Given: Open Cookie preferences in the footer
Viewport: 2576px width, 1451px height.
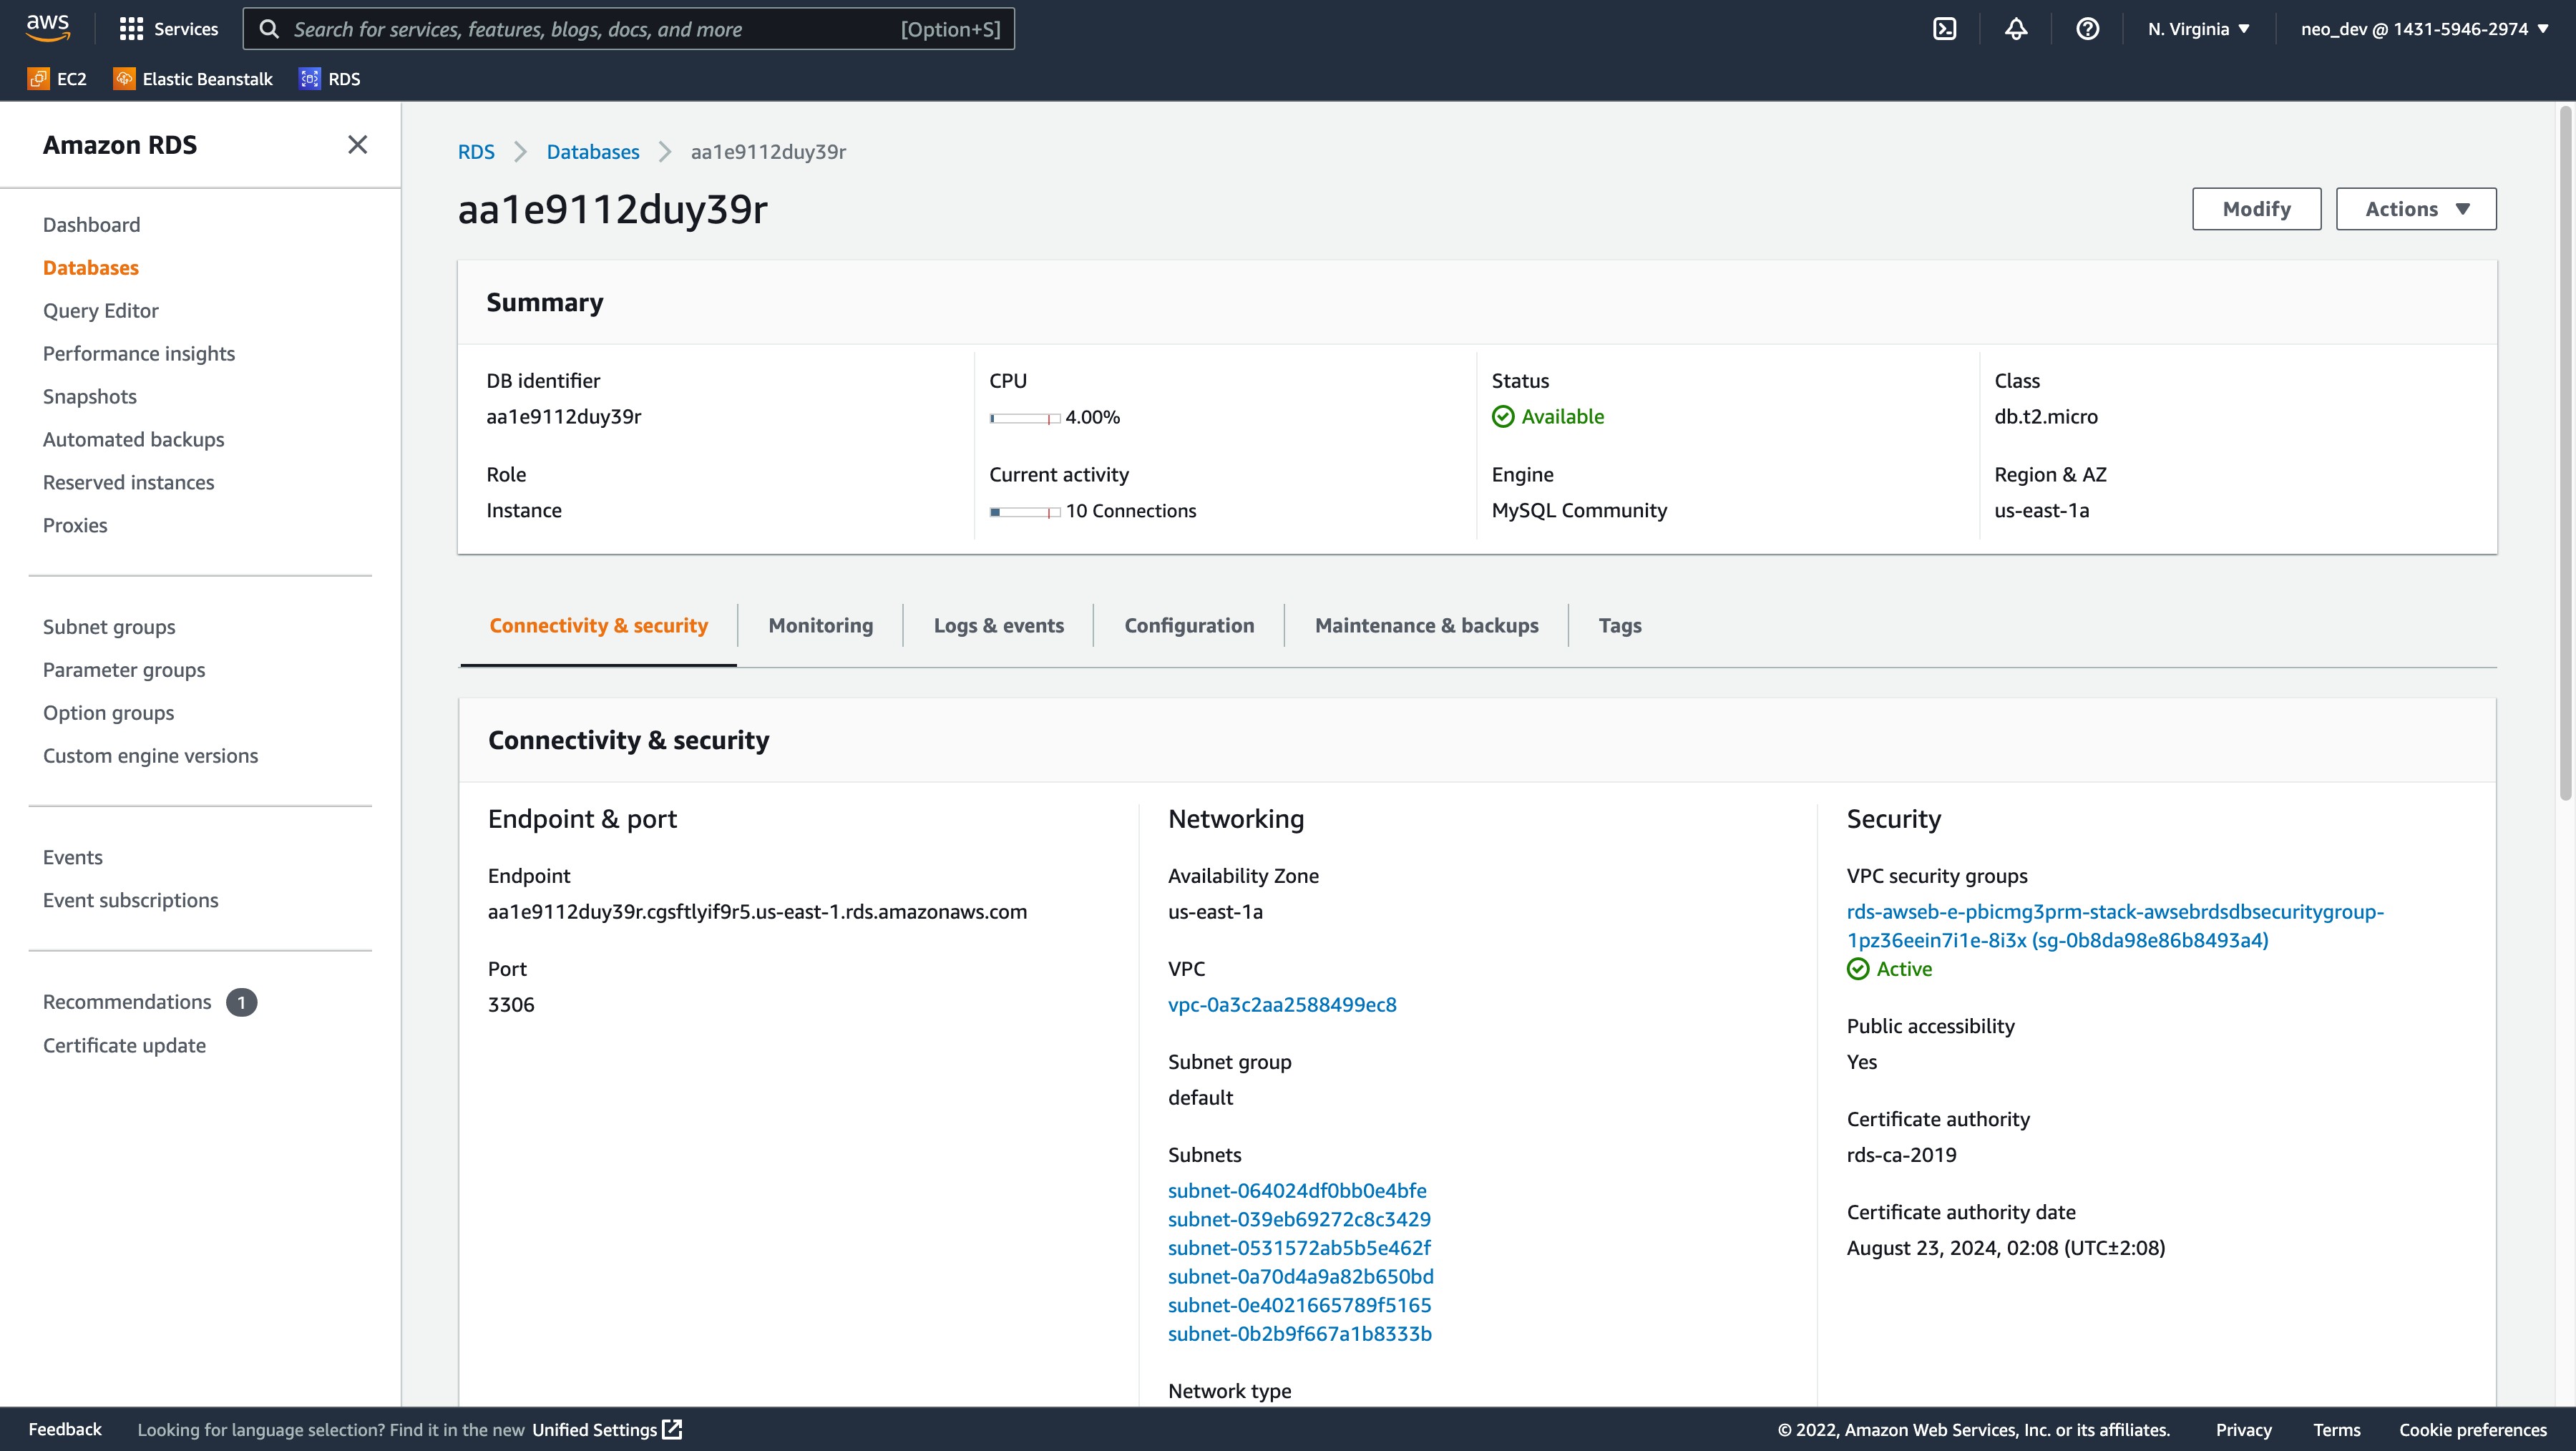Looking at the screenshot, I should click(x=2472, y=1429).
